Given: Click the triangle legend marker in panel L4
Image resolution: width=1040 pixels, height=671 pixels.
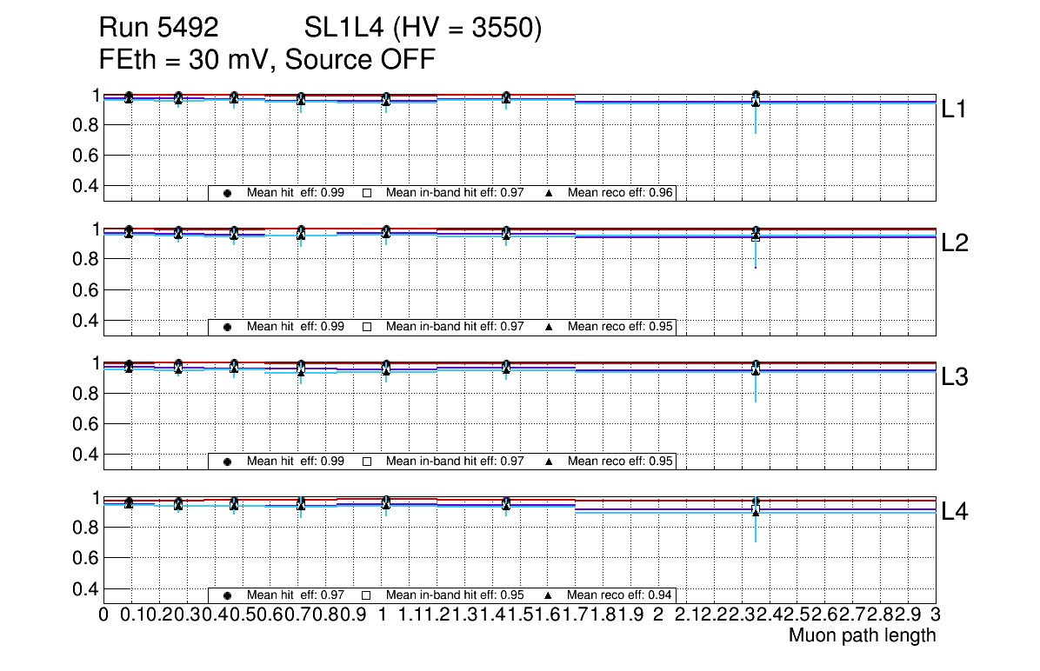Looking at the screenshot, I should 550,595.
